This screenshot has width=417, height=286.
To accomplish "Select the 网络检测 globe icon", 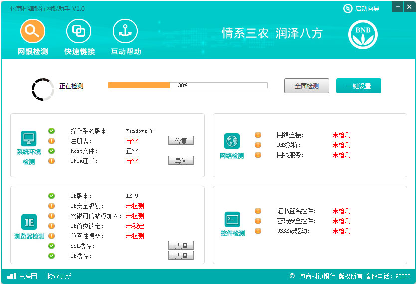I will [232, 141].
